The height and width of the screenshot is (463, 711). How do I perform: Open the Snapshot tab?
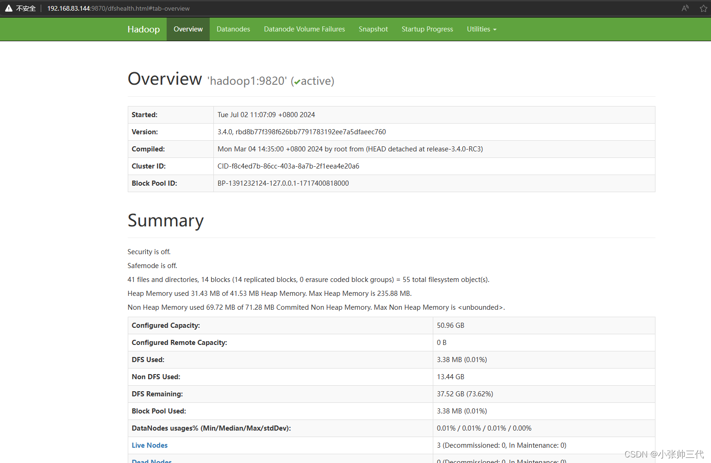pos(373,29)
